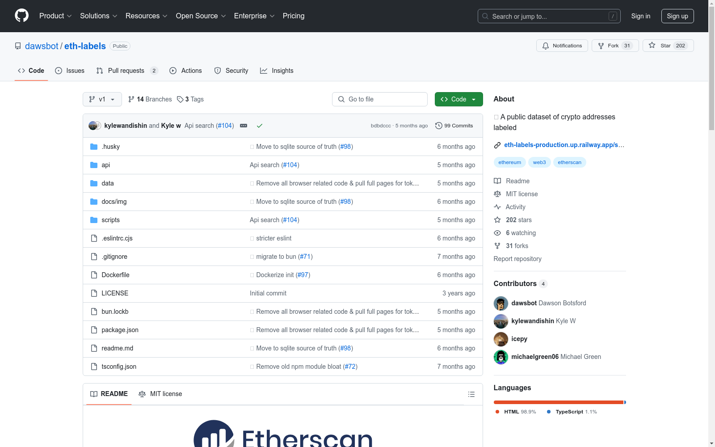Open the v1 branch selector dropdown
The height and width of the screenshot is (447, 715).
click(102, 99)
